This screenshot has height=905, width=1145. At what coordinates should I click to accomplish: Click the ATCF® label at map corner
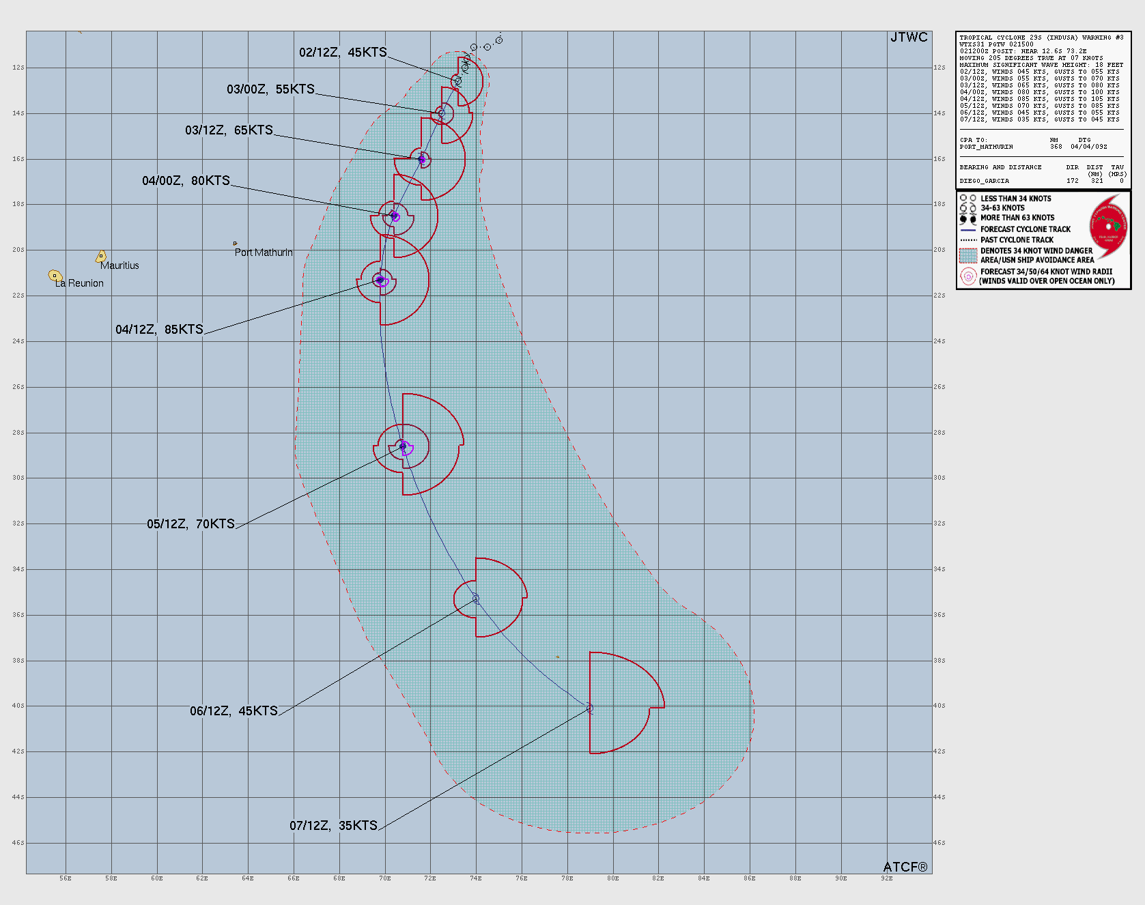click(905, 867)
